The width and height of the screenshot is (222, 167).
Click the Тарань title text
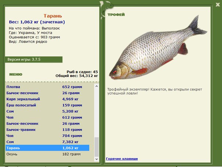pyautogui.click(x=53, y=16)
